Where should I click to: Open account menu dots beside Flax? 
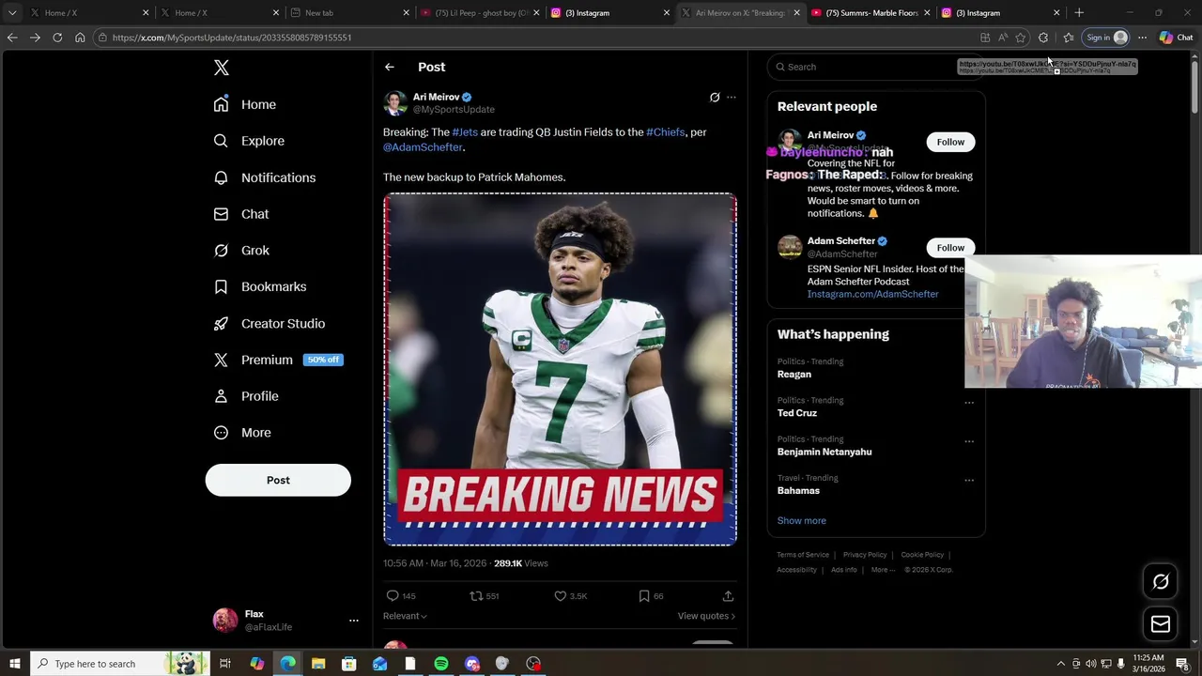(x=353, y=621)
